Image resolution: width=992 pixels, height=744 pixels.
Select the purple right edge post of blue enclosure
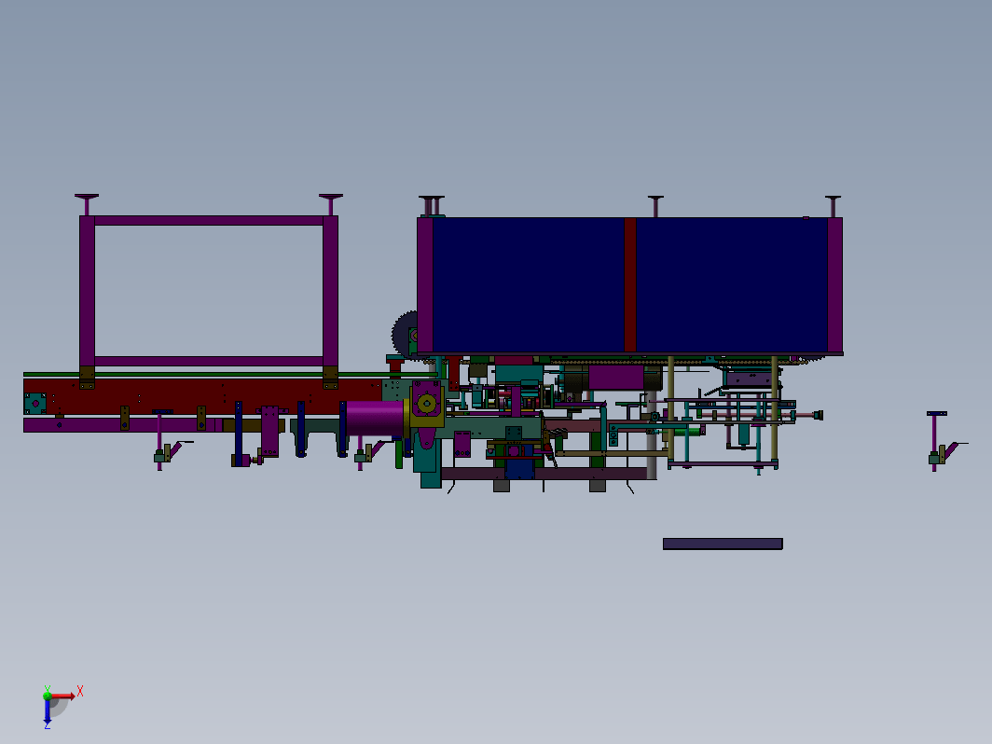(835, 284)
